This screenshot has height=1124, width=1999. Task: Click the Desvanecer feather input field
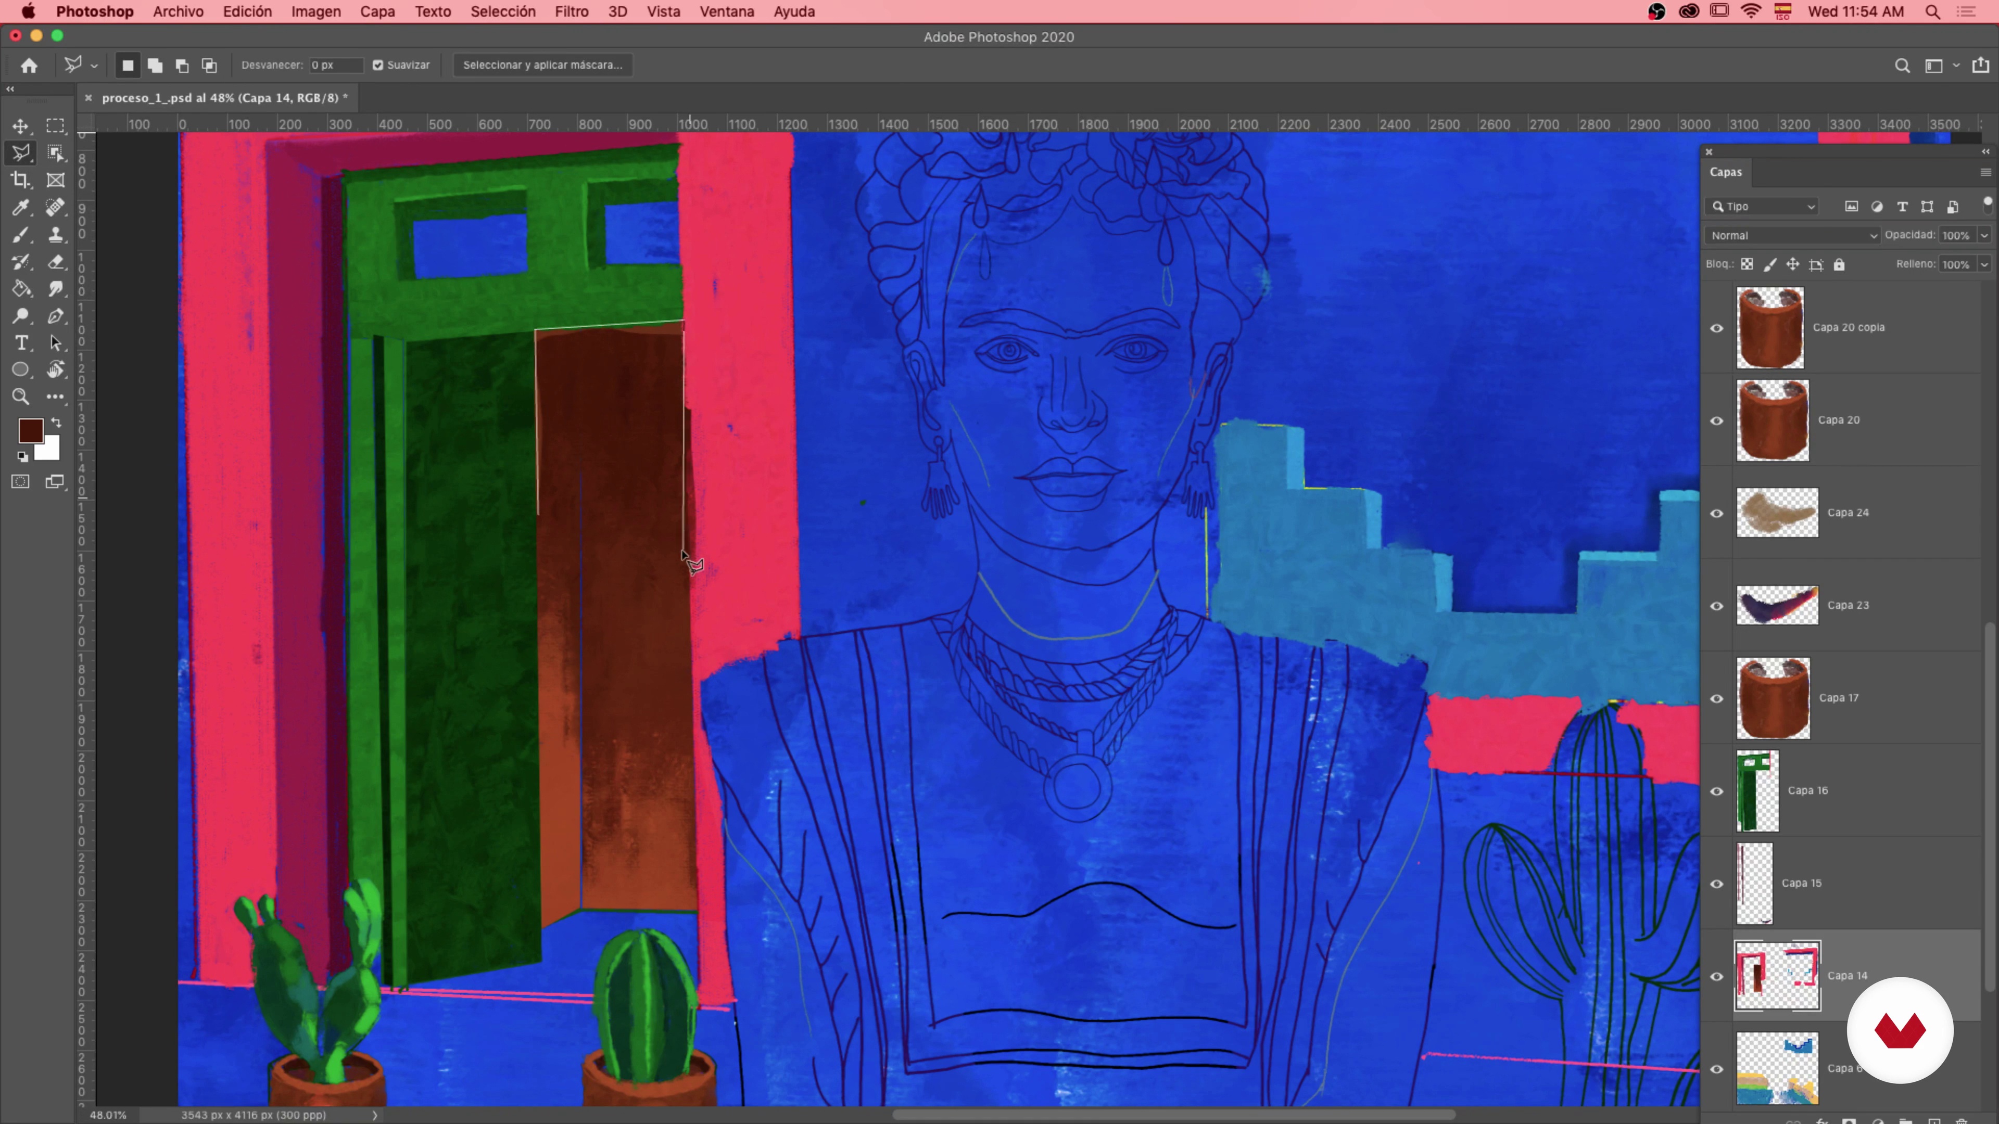[x=336, y=65]
